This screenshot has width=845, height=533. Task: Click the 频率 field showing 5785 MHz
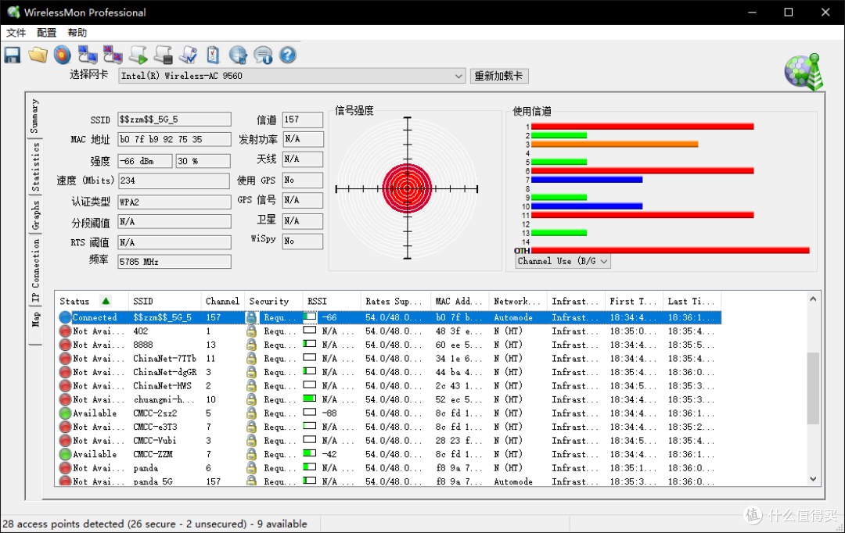coord(174,262)
